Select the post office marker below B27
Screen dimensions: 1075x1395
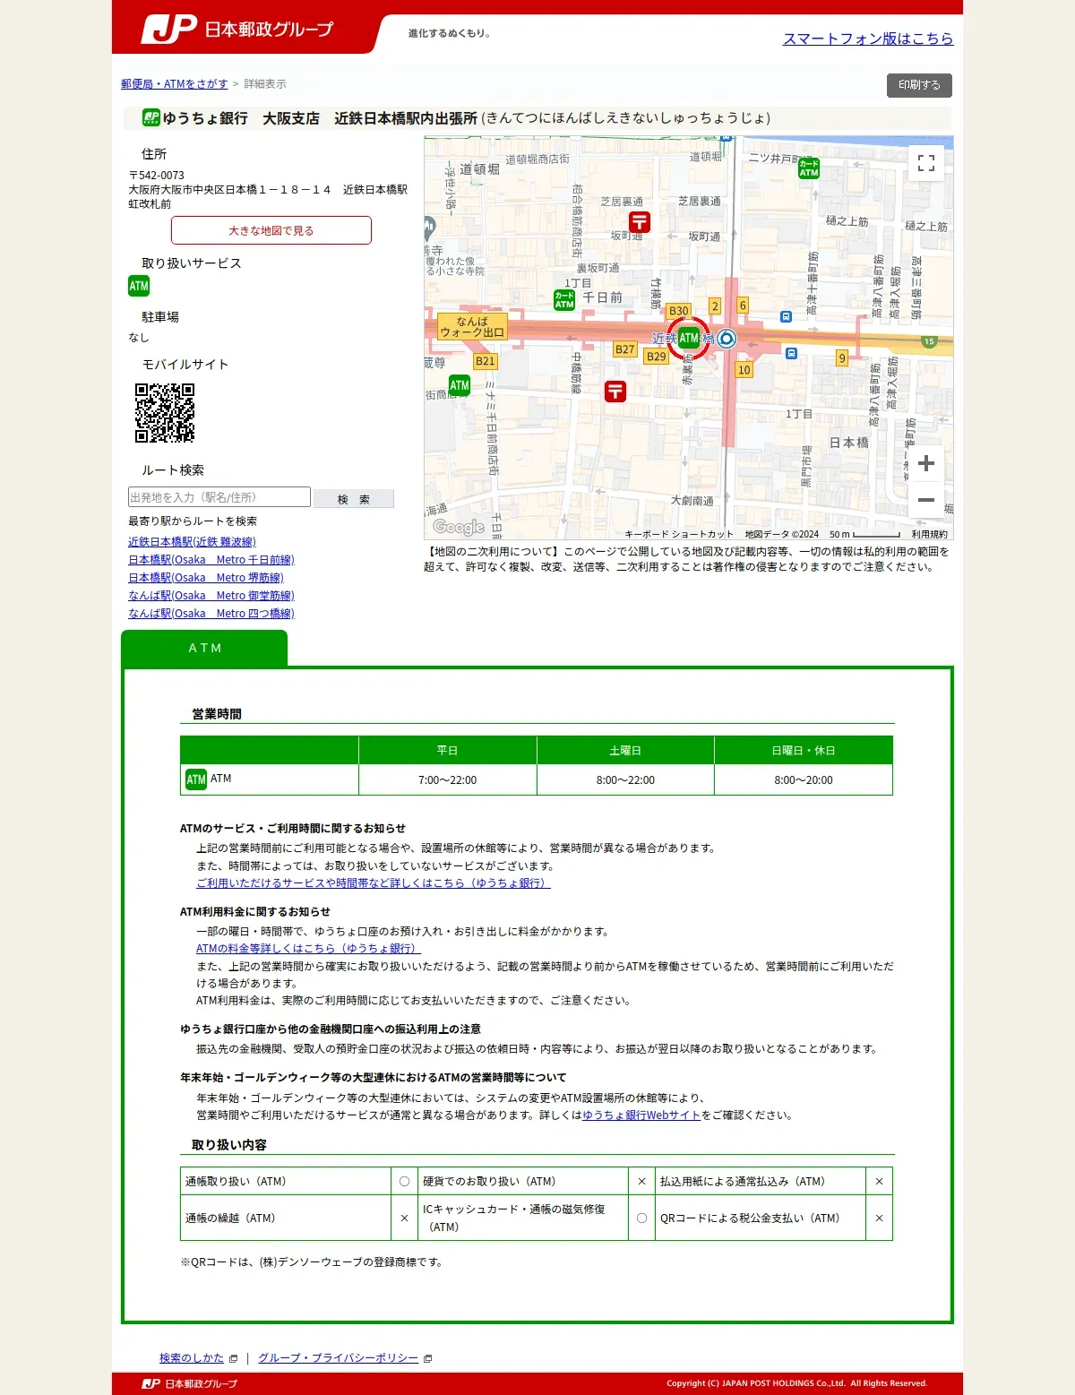point(615,391)
